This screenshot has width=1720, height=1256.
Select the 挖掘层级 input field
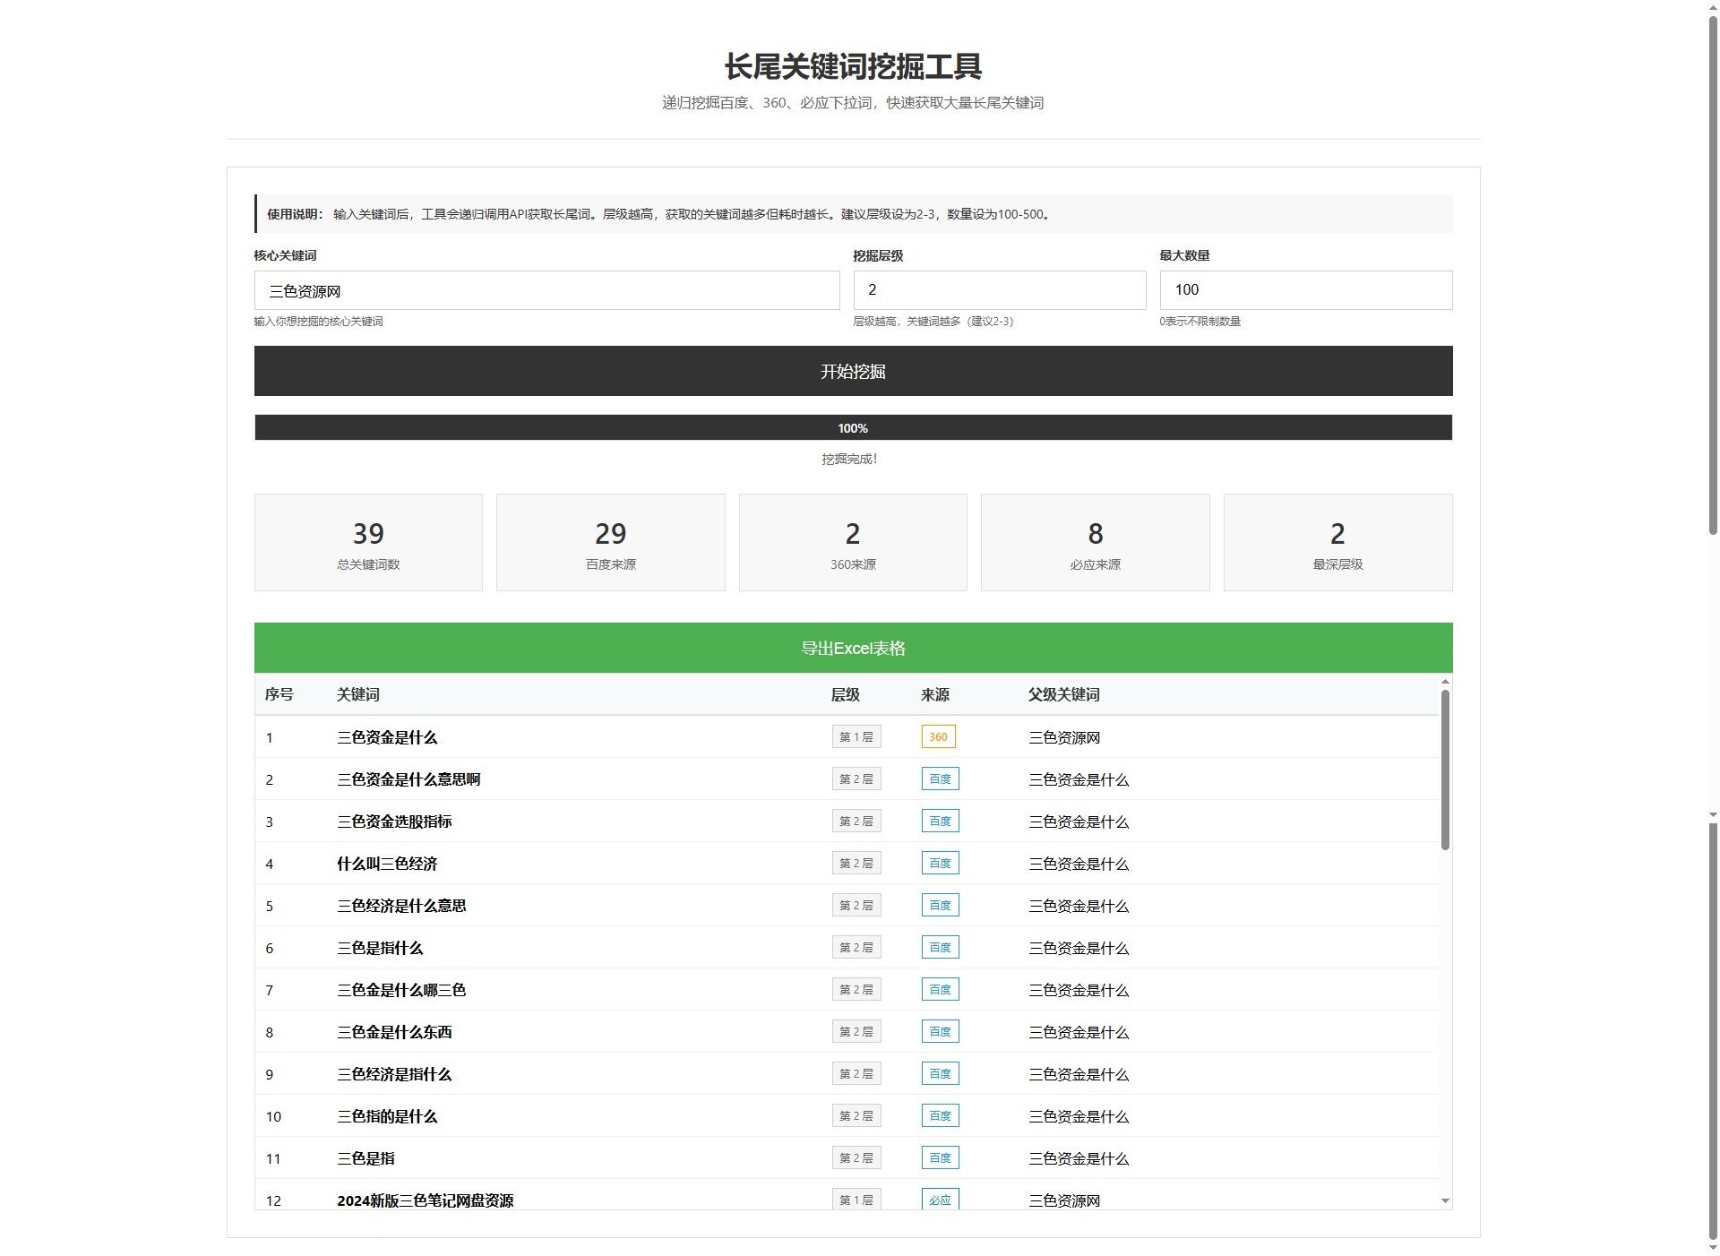(x=999, y=289)
